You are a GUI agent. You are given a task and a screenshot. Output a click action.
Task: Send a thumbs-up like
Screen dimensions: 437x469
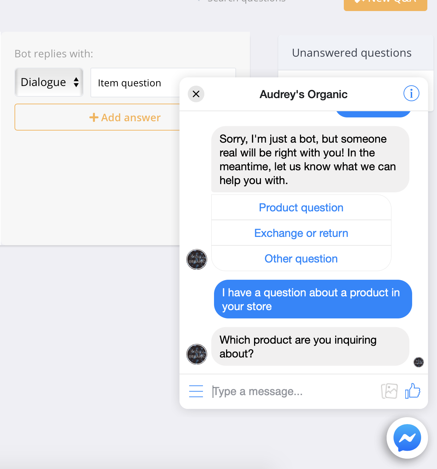click(412, 391)
